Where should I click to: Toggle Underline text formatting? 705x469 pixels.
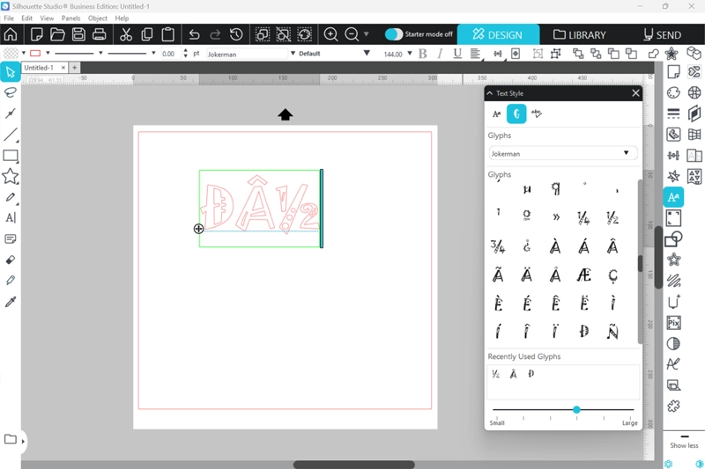pyautogui.click(x=456, y=54)
